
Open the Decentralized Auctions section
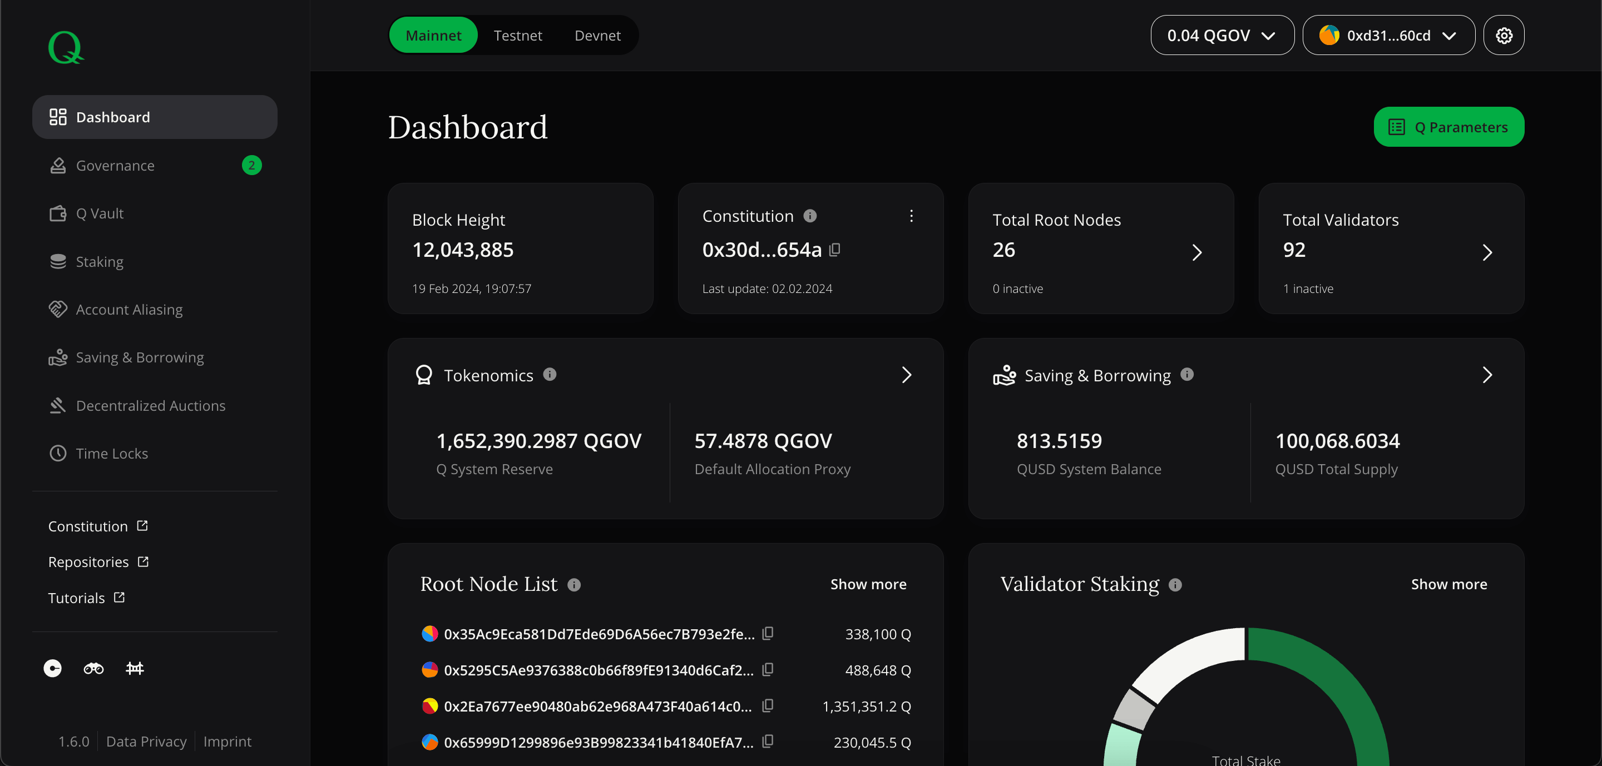point(151,405)
